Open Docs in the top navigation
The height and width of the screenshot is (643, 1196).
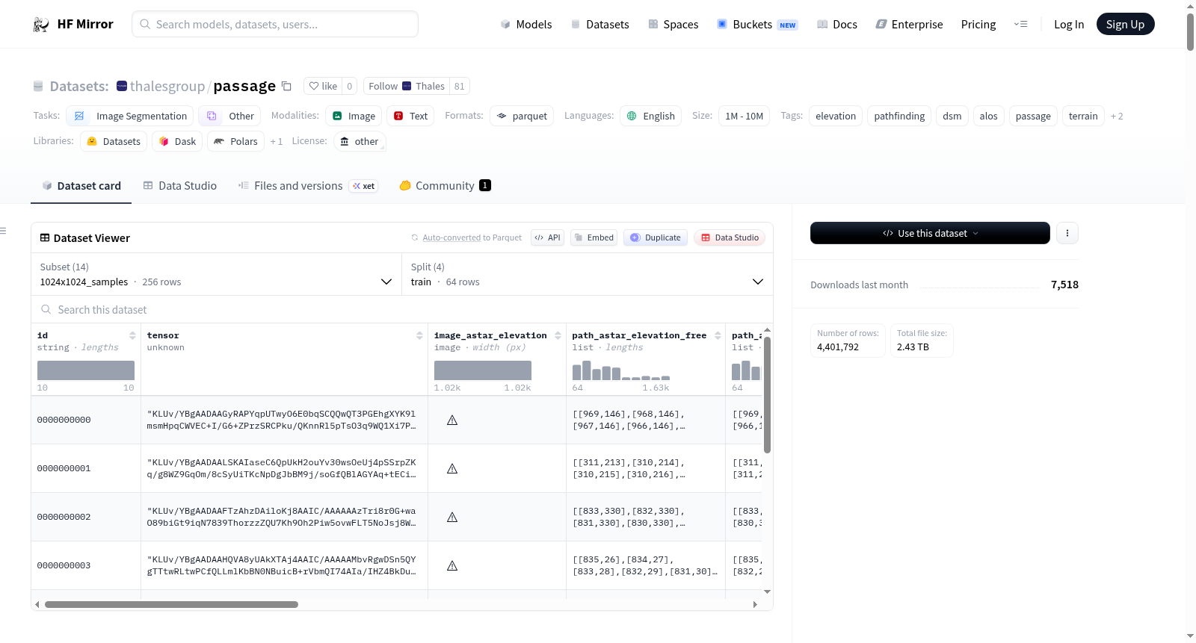tap(836, 25)
